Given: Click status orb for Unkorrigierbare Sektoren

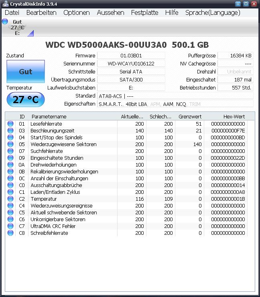Looking at the screenshot, I should point(10,219).
